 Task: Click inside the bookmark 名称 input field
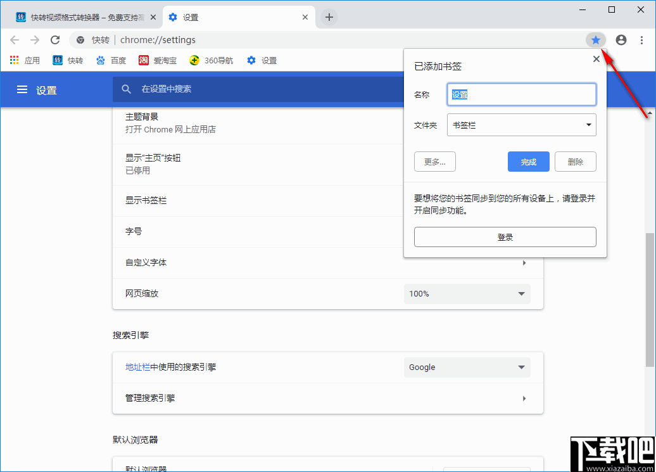point(521,94)
